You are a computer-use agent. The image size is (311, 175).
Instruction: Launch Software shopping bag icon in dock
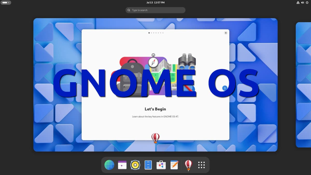(161, 165)
